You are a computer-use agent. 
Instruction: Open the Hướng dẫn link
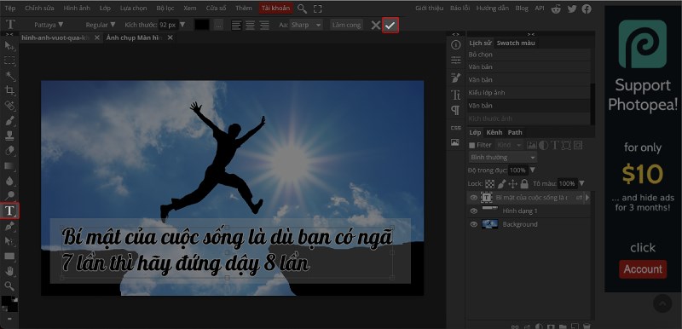click(494, 9)
